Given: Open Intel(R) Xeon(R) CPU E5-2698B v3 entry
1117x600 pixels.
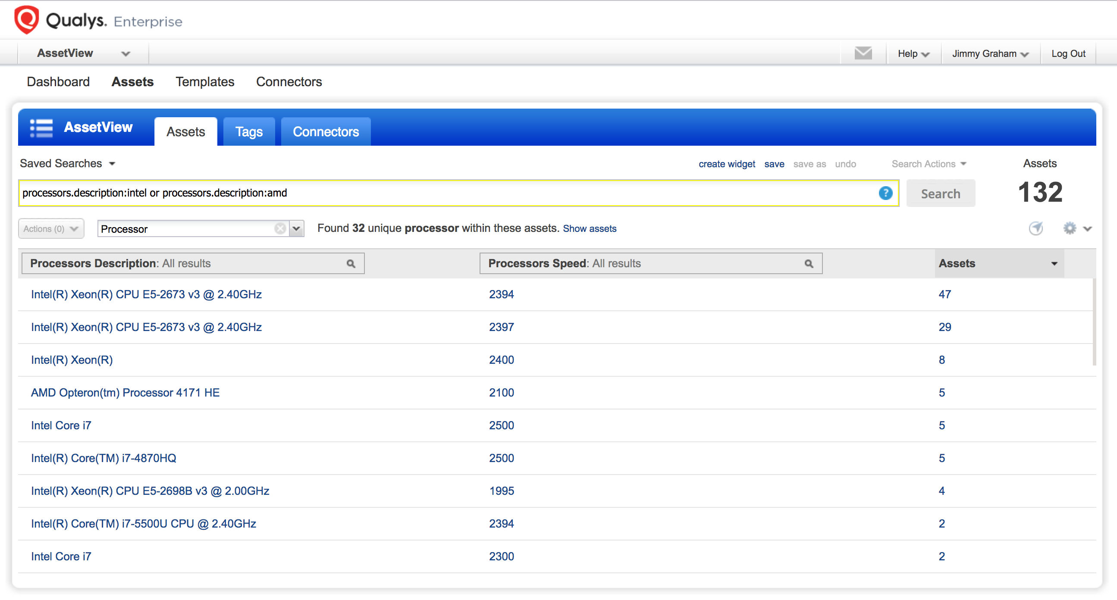Looking at the screenshot, I should coord(150,491).
